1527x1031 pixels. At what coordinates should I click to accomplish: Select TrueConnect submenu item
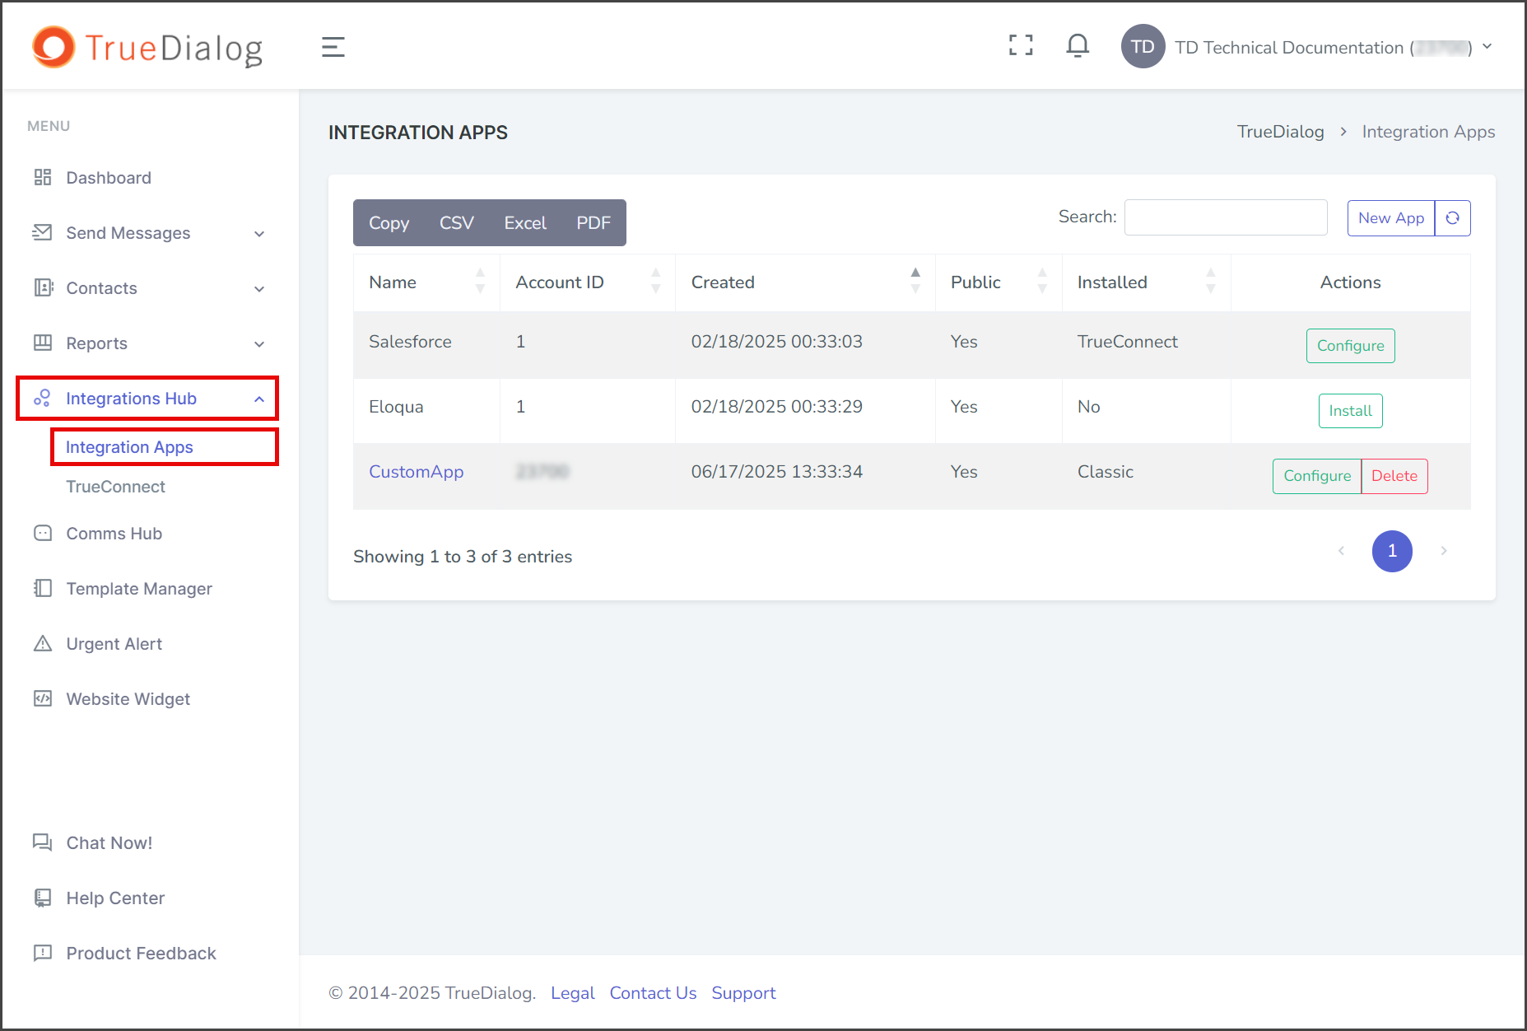coord(115,487)
